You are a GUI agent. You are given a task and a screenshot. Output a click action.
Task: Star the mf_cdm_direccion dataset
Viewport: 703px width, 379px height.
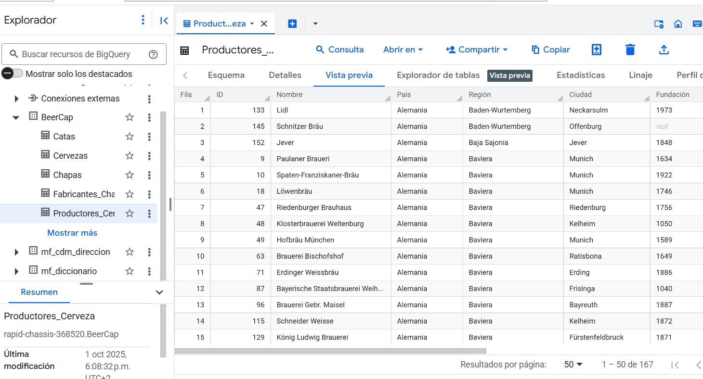click(130, 252)
